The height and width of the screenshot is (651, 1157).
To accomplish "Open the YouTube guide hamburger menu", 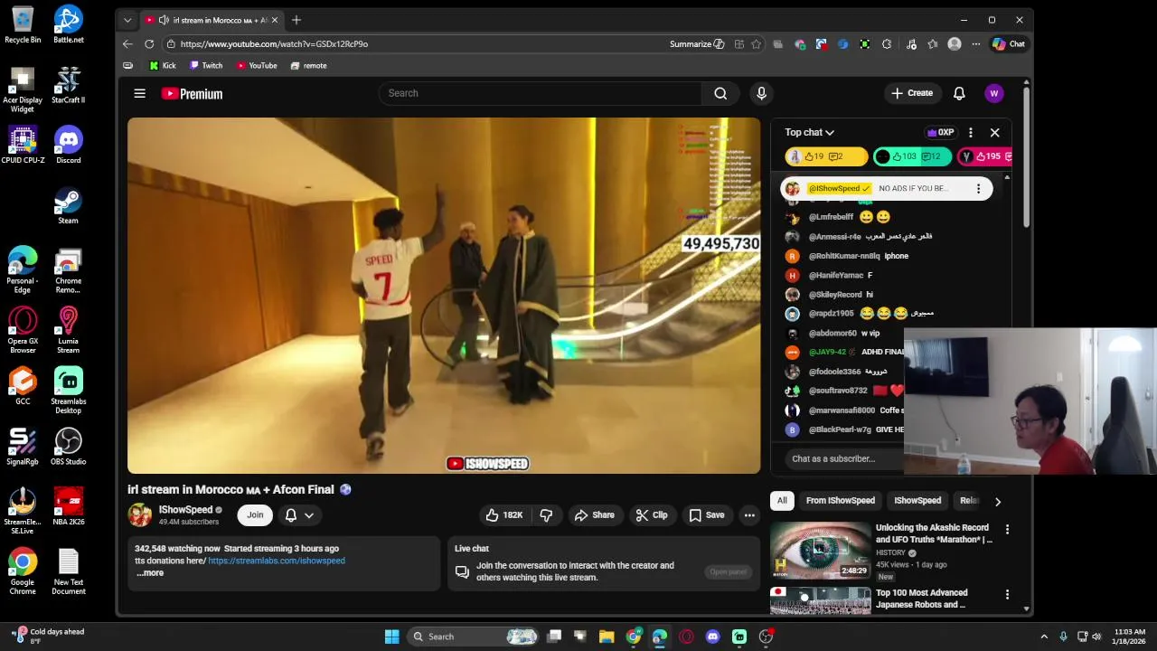I will click(140, 93).
